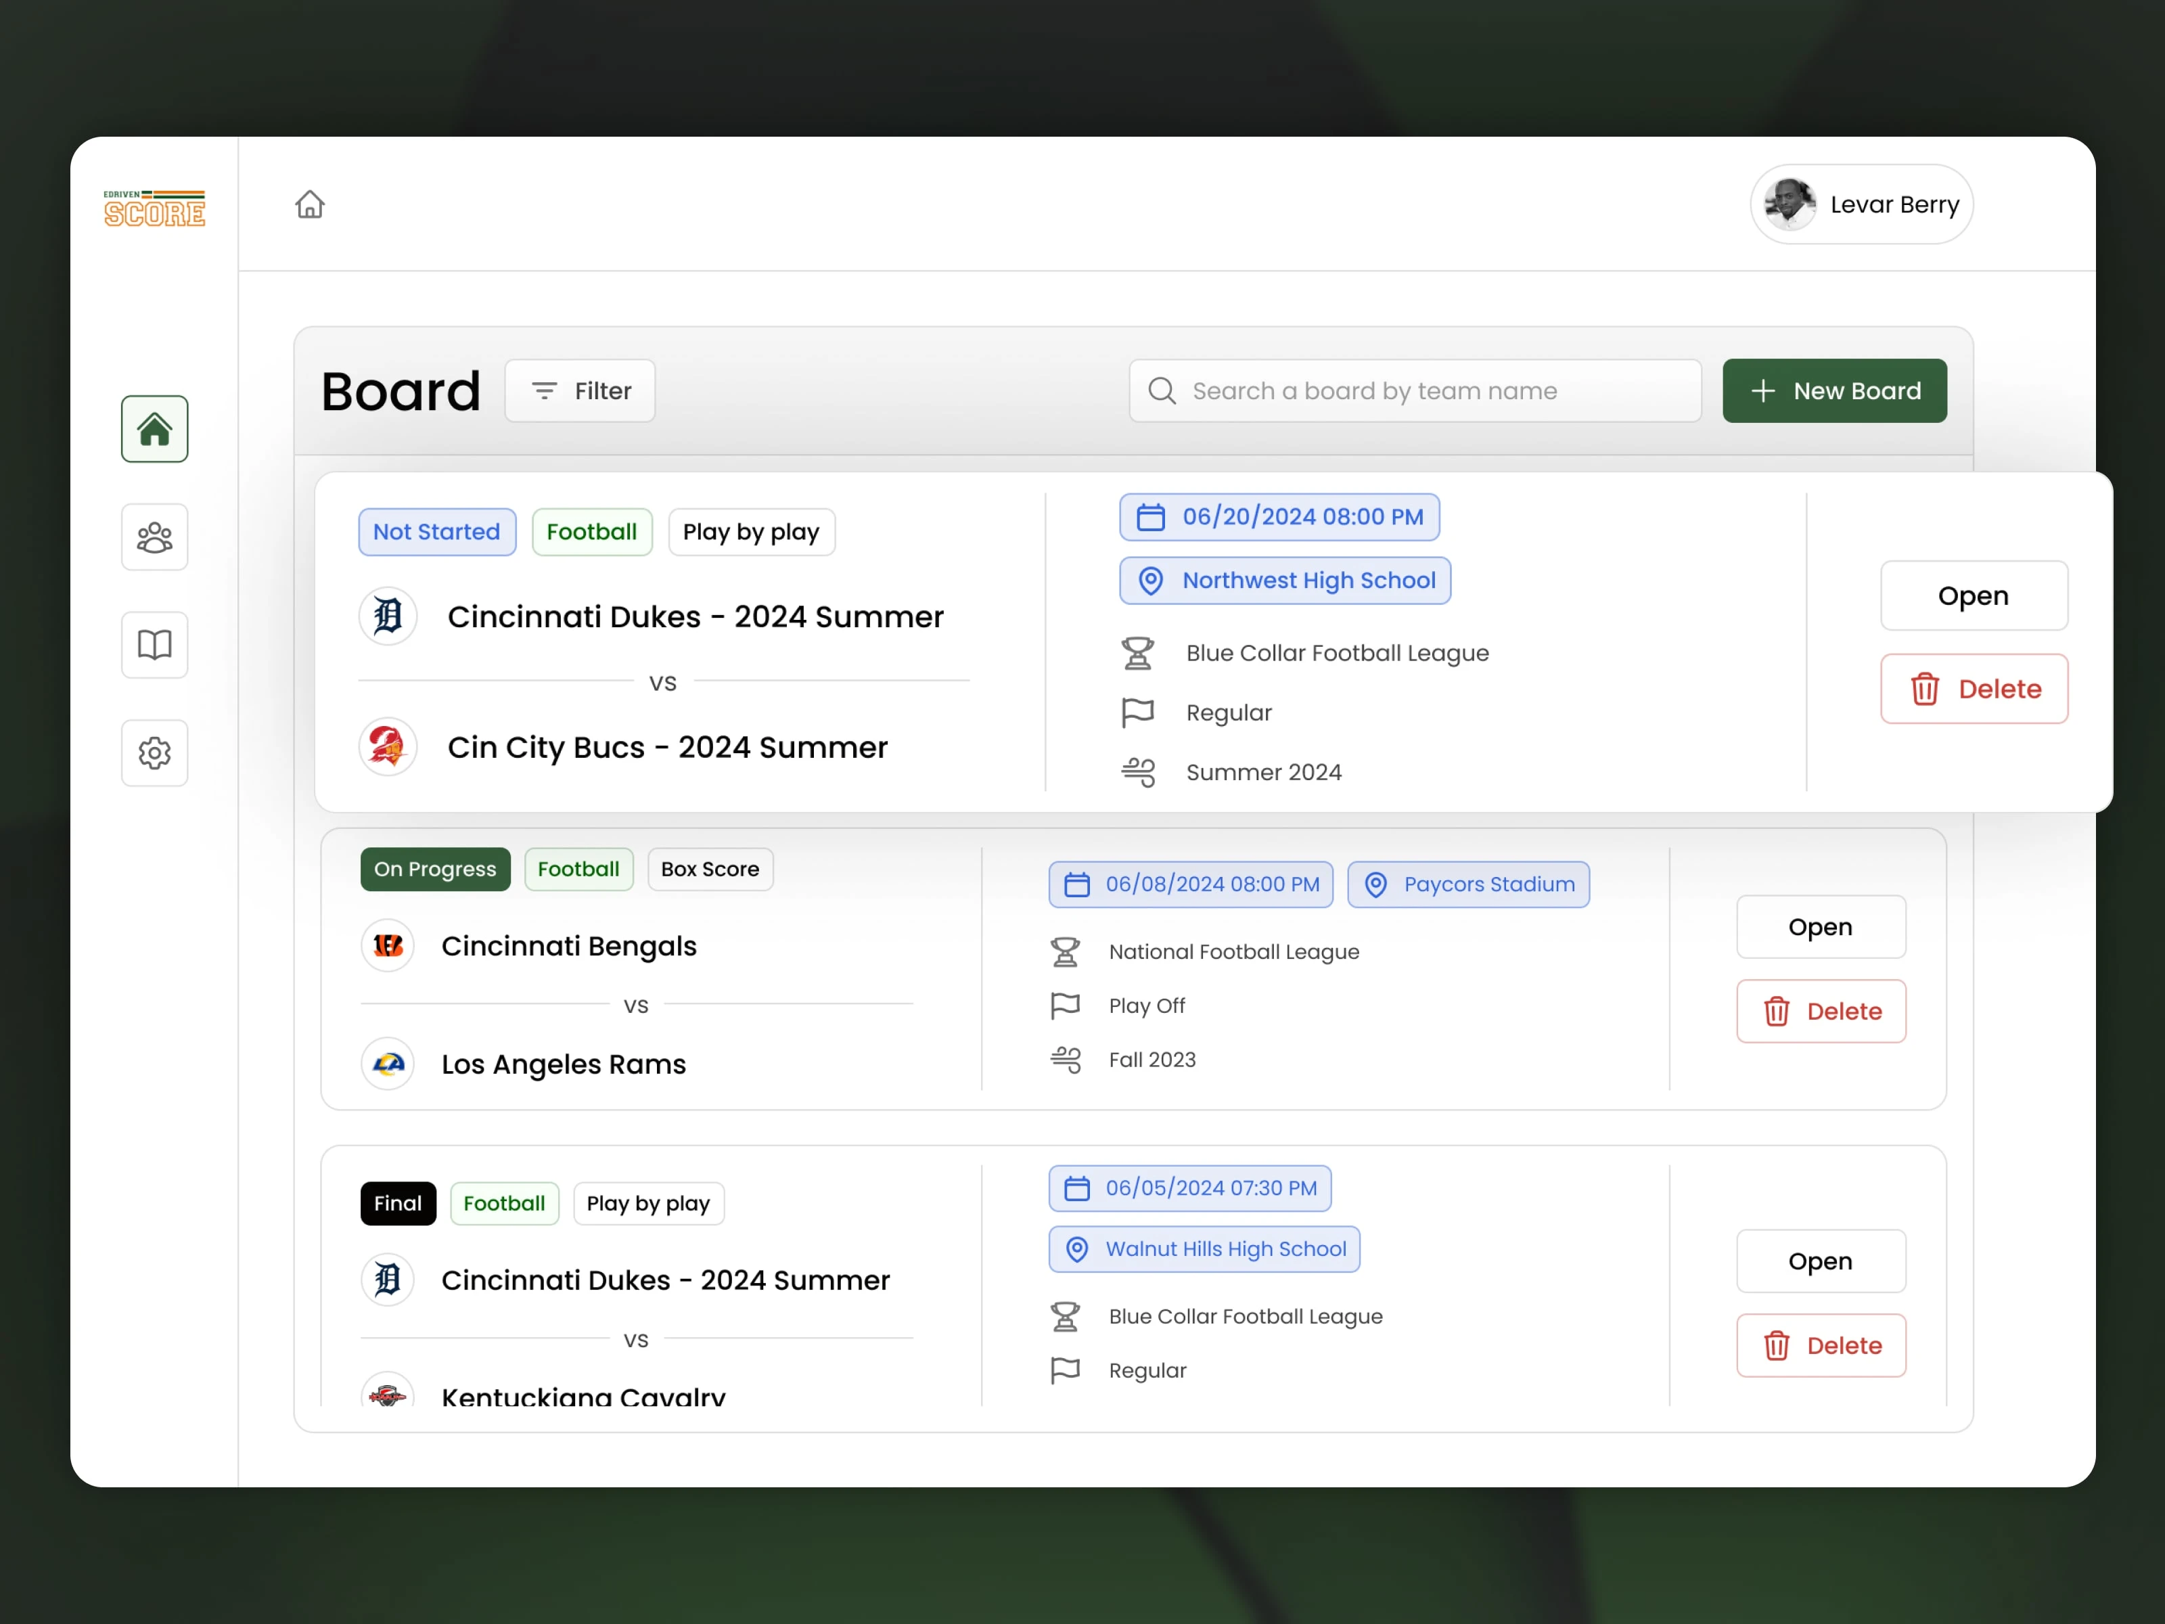
Task: Open Settings via the gear icon
Action: 154,752
